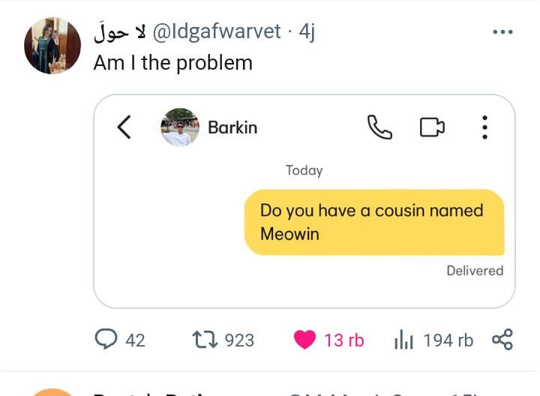
Task: Open the tweet's three-dot more menu
Action: click(502, 32)
